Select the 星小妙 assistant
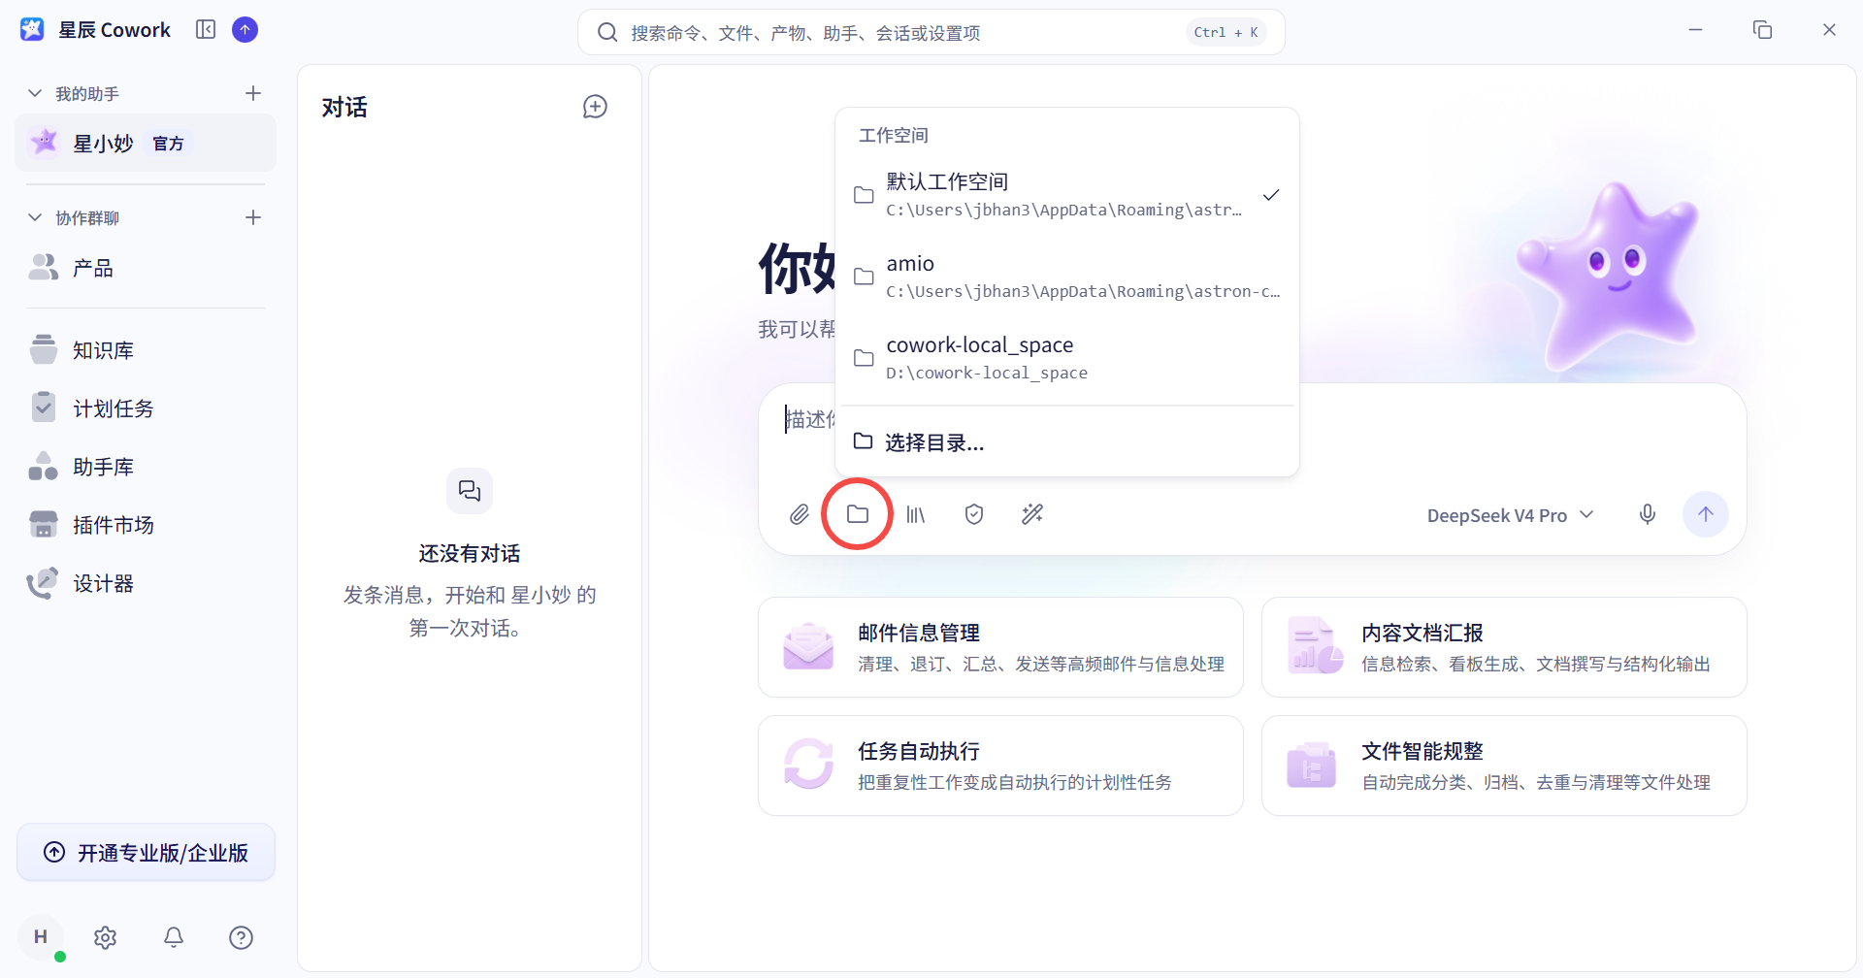 pos(146,143)
